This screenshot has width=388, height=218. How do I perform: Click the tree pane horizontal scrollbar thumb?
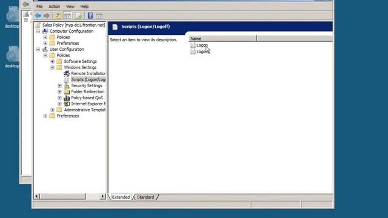pos(62,196)
